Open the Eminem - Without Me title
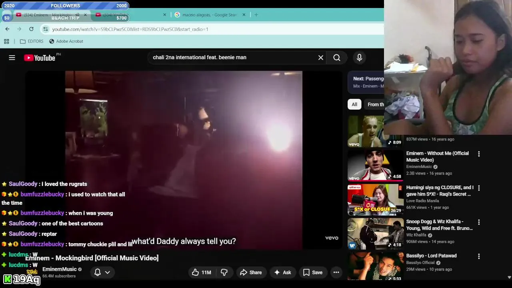The image size is (512, 288). (x=438, y=156)
